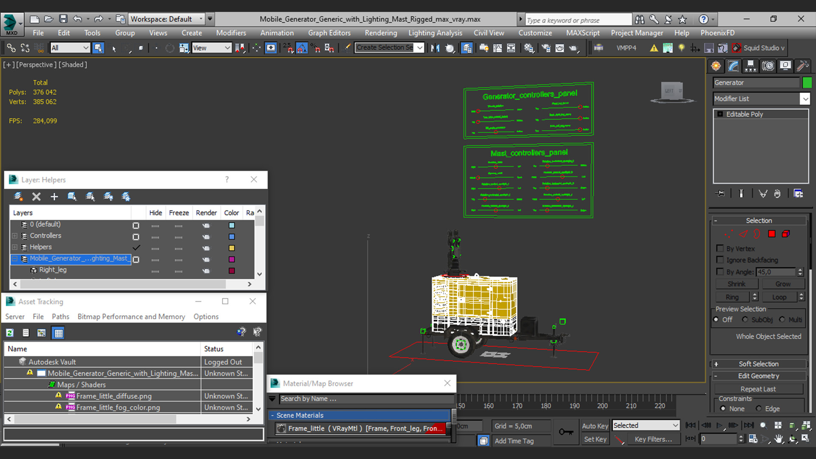The image size is (816, 459).
Task: Select Polygon sub-object level icon
Action: [x=772, y=234]
